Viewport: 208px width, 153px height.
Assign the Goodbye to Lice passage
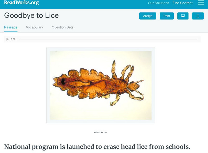[148, 16]
